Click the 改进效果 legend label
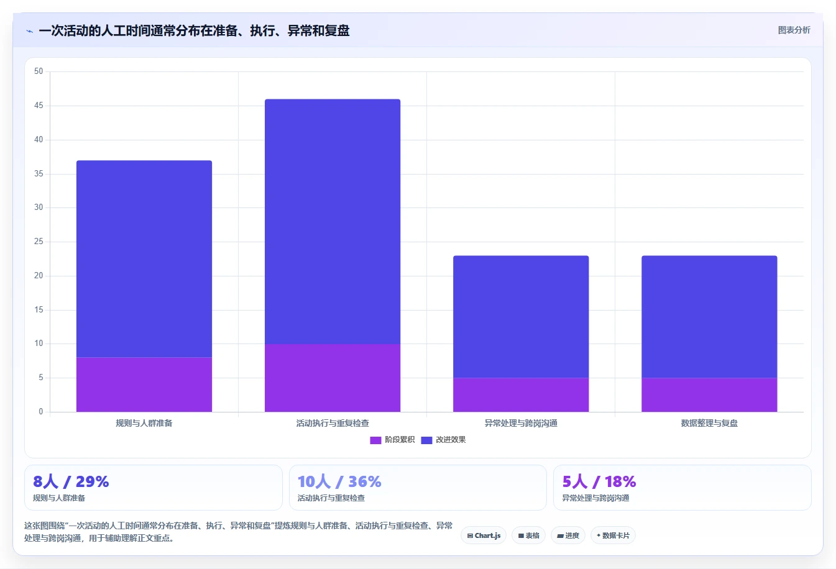 (x=451, y=440)
